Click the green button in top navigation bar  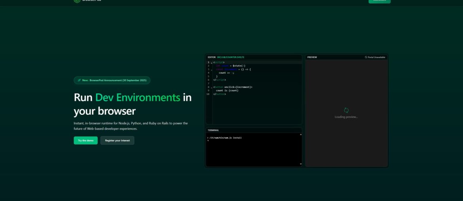tap(379, 1)
